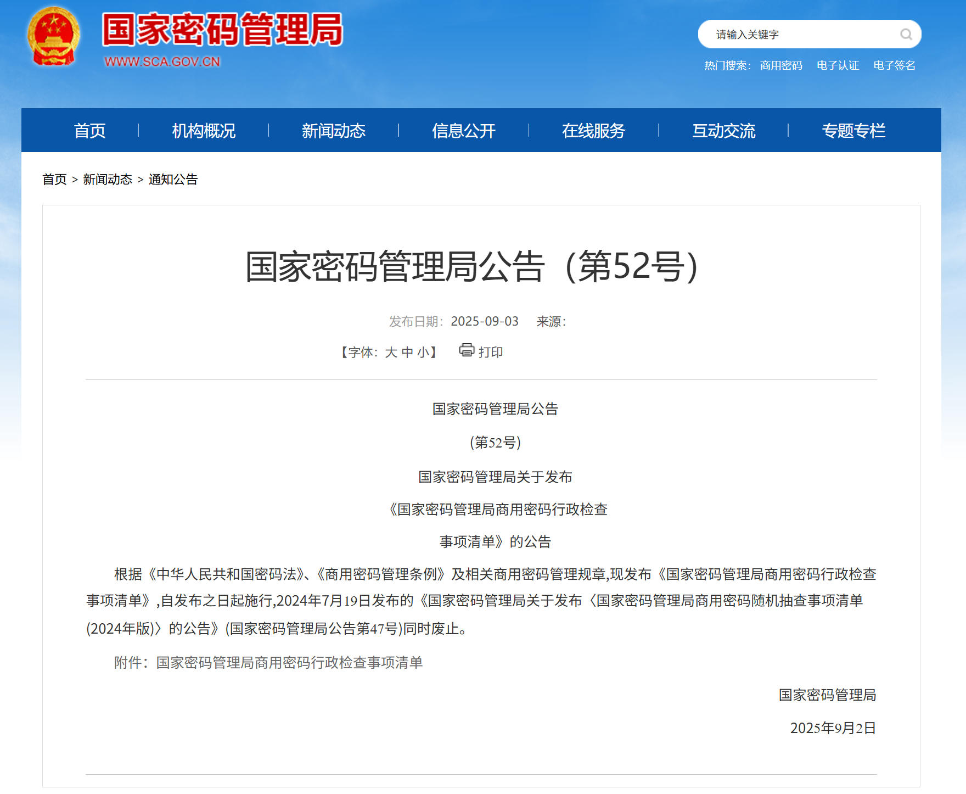
Task: Open 专题专栏 in the navigation bar
Action: coord(853,131)
